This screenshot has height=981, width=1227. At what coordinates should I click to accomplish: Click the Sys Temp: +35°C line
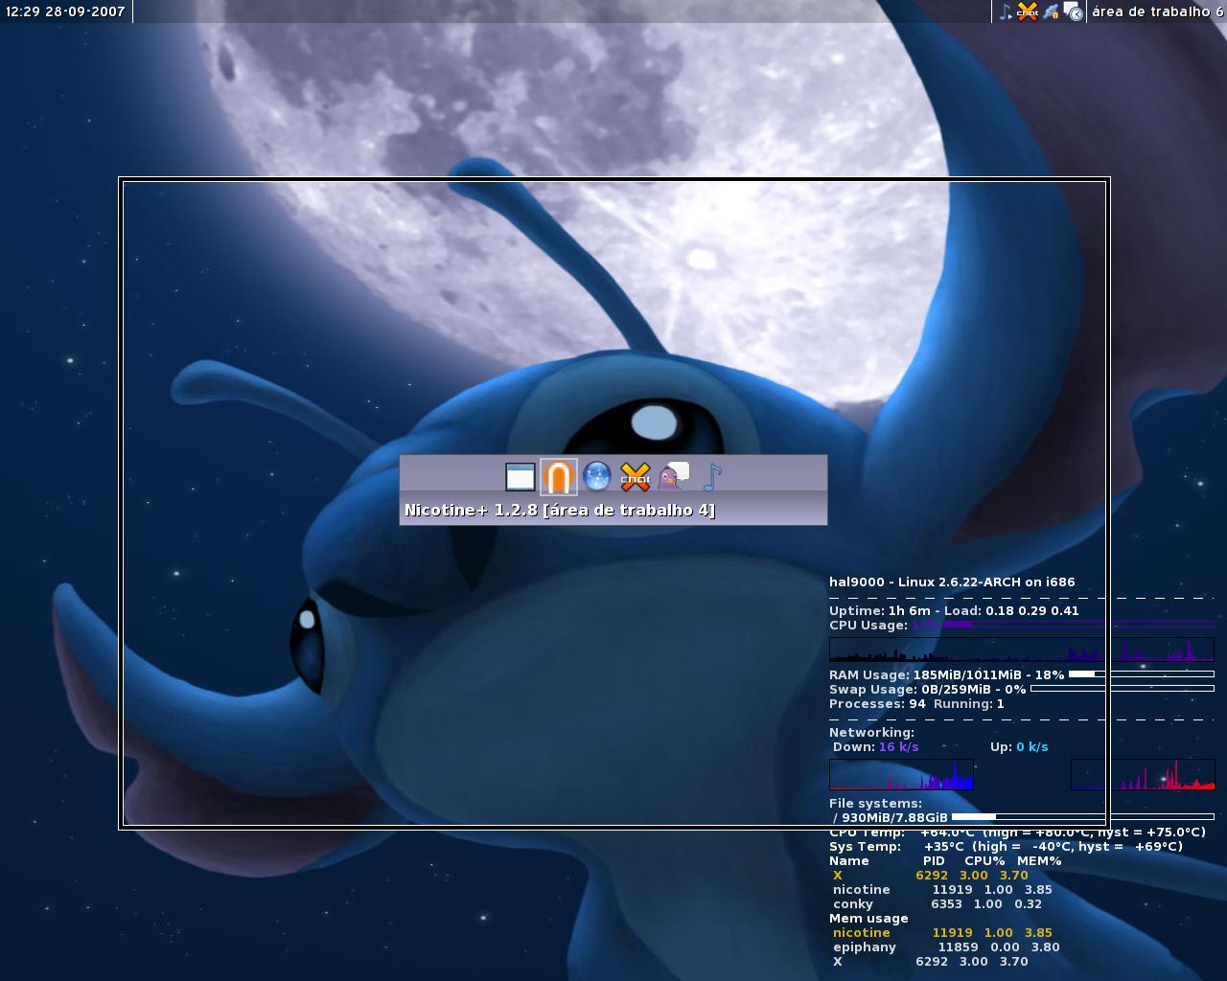pyautogui.click(x=1006, y=846)
